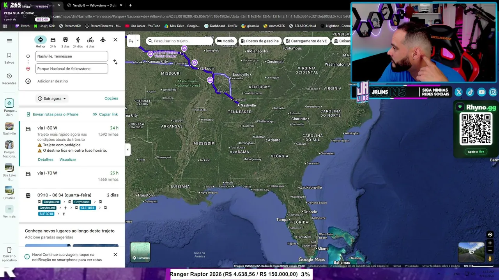This screenshot has height=280, width=499.
Task: Add a destination with Adicionar destino
Action: pos(53,81)
